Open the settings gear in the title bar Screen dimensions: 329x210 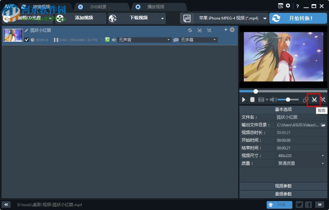pyautogui.click(x=287, y=6)
